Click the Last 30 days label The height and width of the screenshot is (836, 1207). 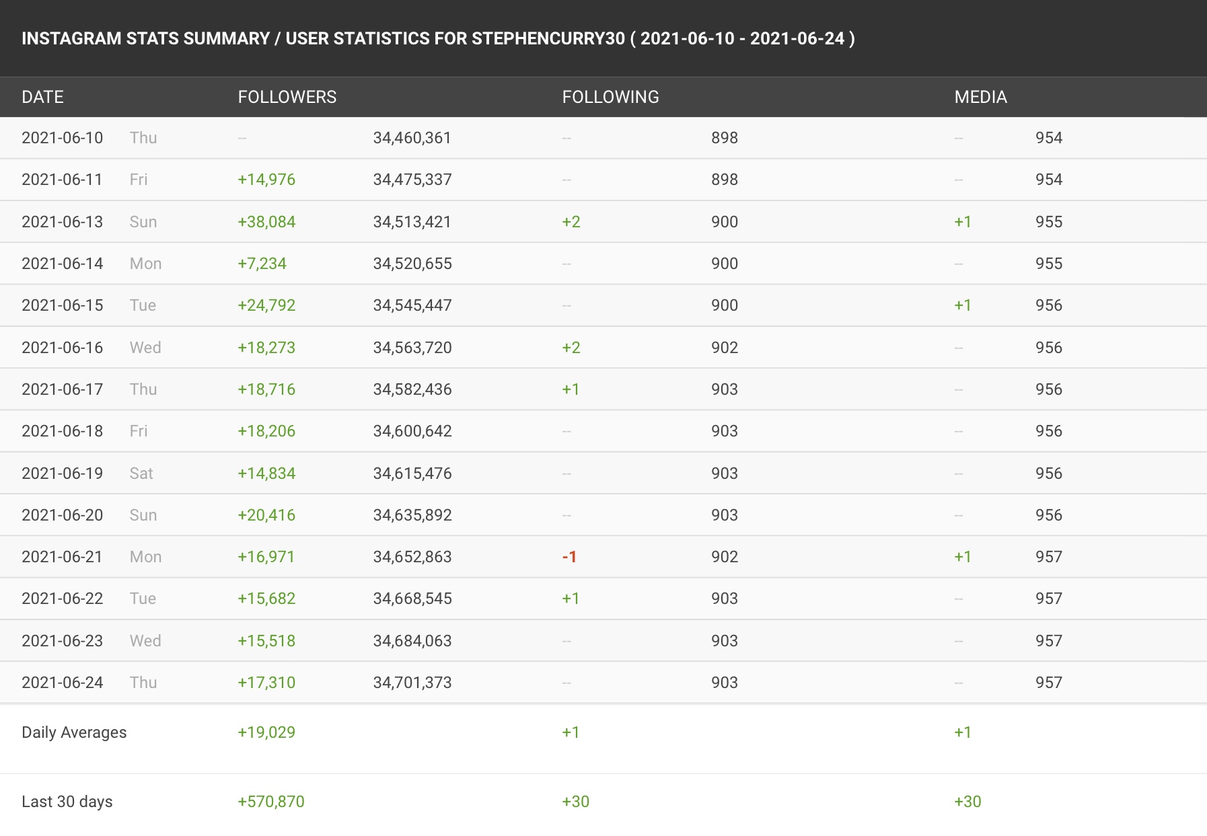pos(67,802)
